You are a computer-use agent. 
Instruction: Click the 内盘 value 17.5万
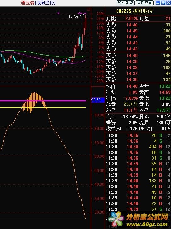164,110
